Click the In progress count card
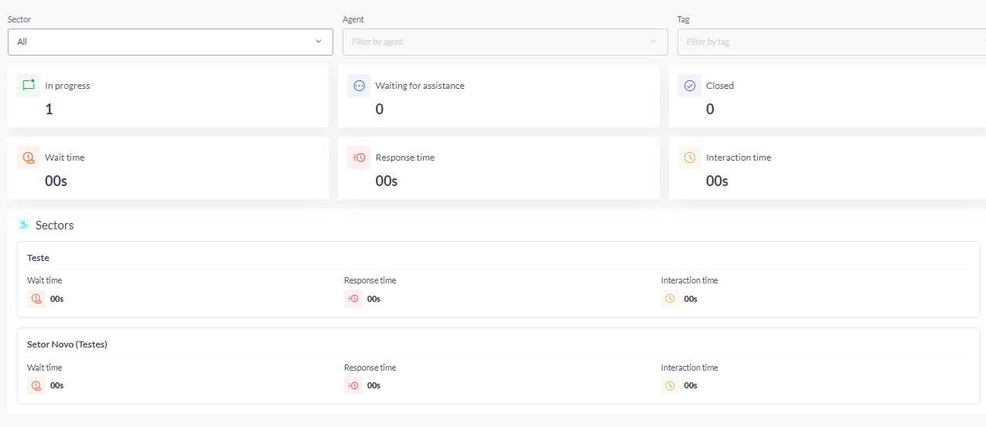 [x=168, y=97]
